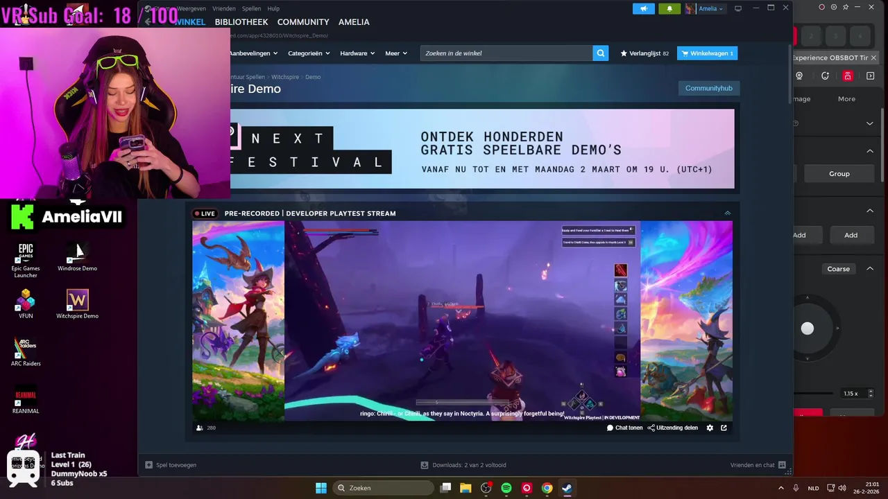Screen dimensions: 888x499
Task: Toggle the red OBSBOT remote mode icon
Action: click(848, 76)
